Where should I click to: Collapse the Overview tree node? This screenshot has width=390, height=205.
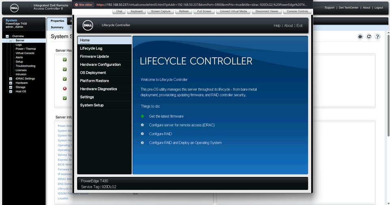point(7,36)
